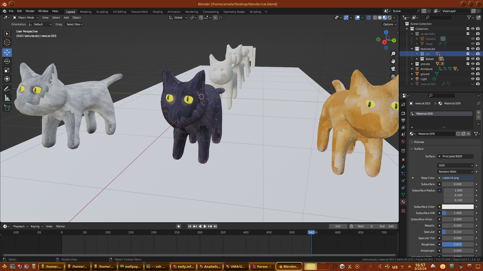
Task: Toggle visibility of Light object
Action: coord(473,79)
